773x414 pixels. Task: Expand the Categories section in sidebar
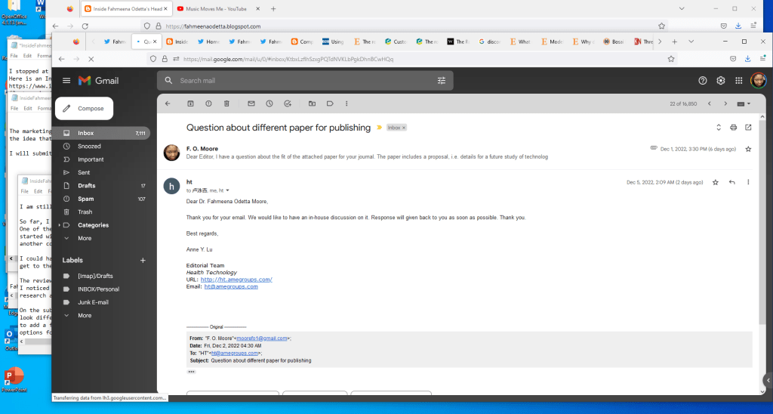coord(65,225)
